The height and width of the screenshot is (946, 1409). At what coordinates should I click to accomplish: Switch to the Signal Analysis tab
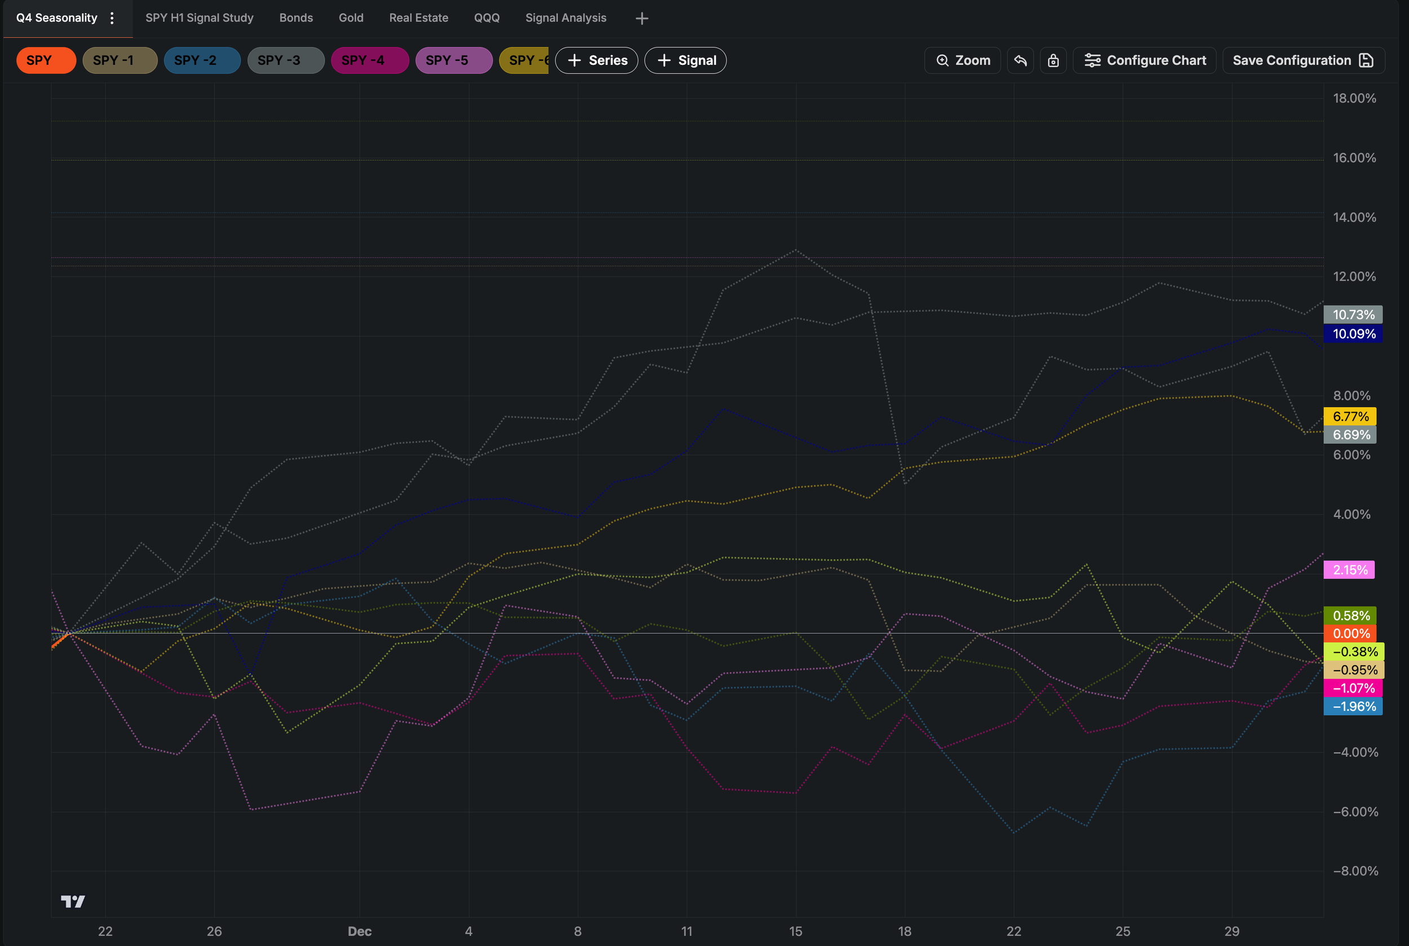click(565, 18)
